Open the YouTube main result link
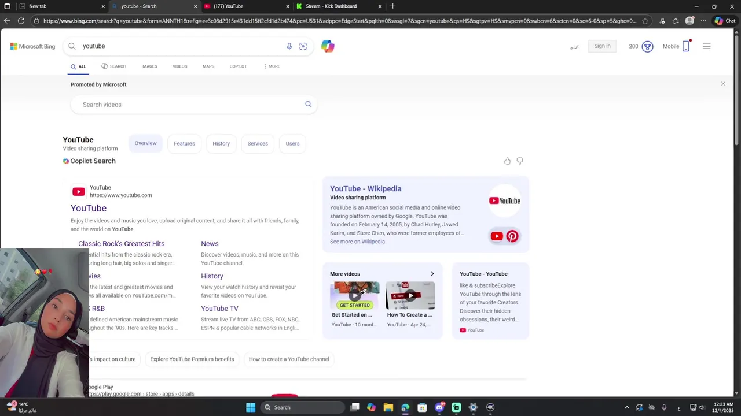Image resolution: width=741 pixels, height=416 pixels. click(x=89, y=208)
